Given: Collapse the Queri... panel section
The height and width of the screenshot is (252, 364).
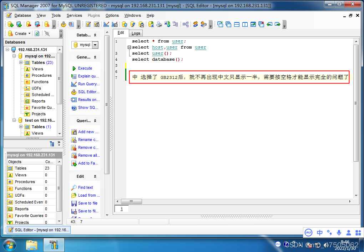Looking at the screenshot, I should click(x=95, y=121).
